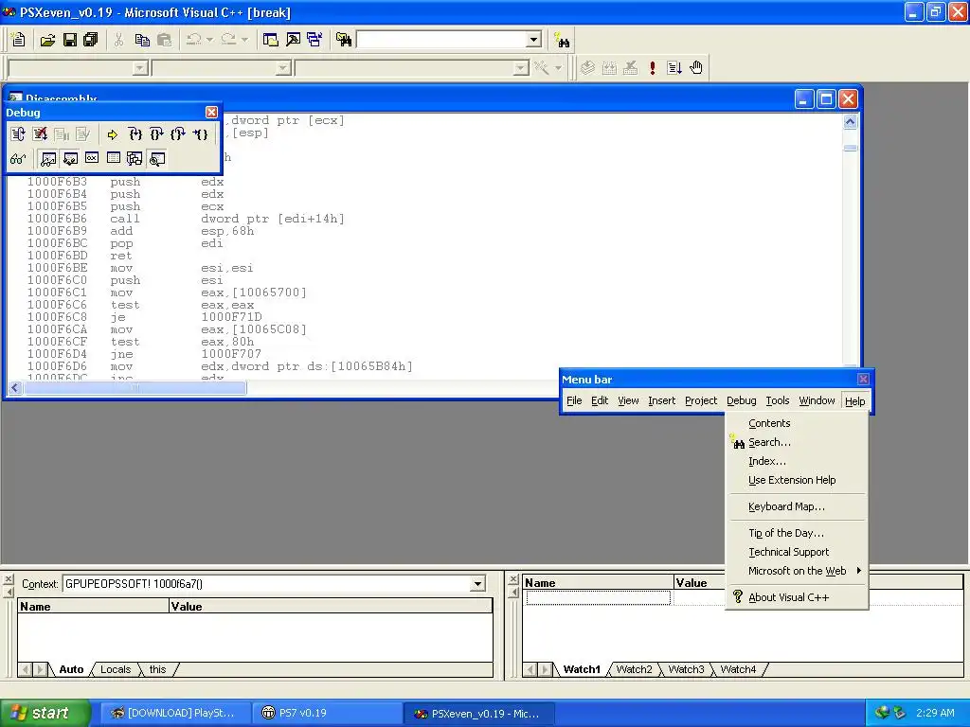This screenshot has width=970, height=727.
Task: Click the Step Out debug icon
Action: (178, 134)
